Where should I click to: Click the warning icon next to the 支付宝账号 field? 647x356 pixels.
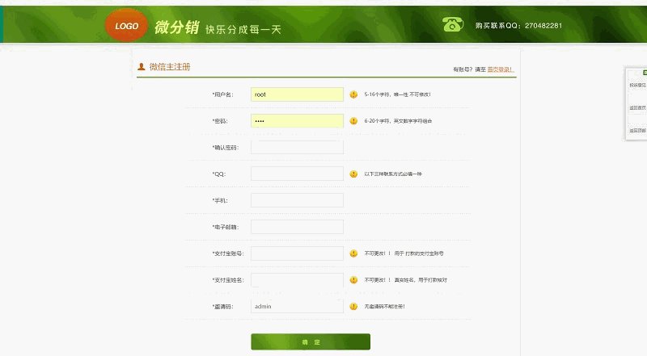tap(353, 253)
